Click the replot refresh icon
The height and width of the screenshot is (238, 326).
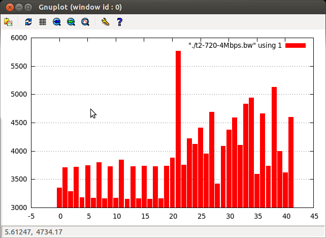(x=28, y=22)
